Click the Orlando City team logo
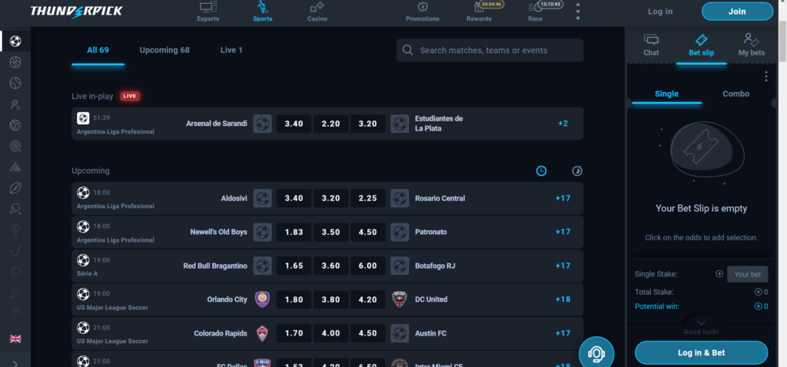787x367 pixels. point(262,299)
